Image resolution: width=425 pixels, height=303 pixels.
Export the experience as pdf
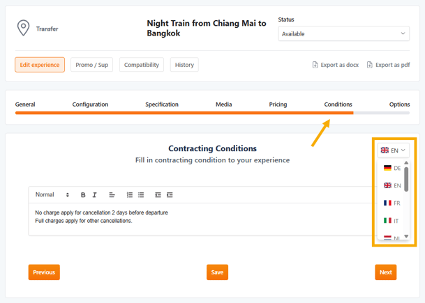pos(389,65)
